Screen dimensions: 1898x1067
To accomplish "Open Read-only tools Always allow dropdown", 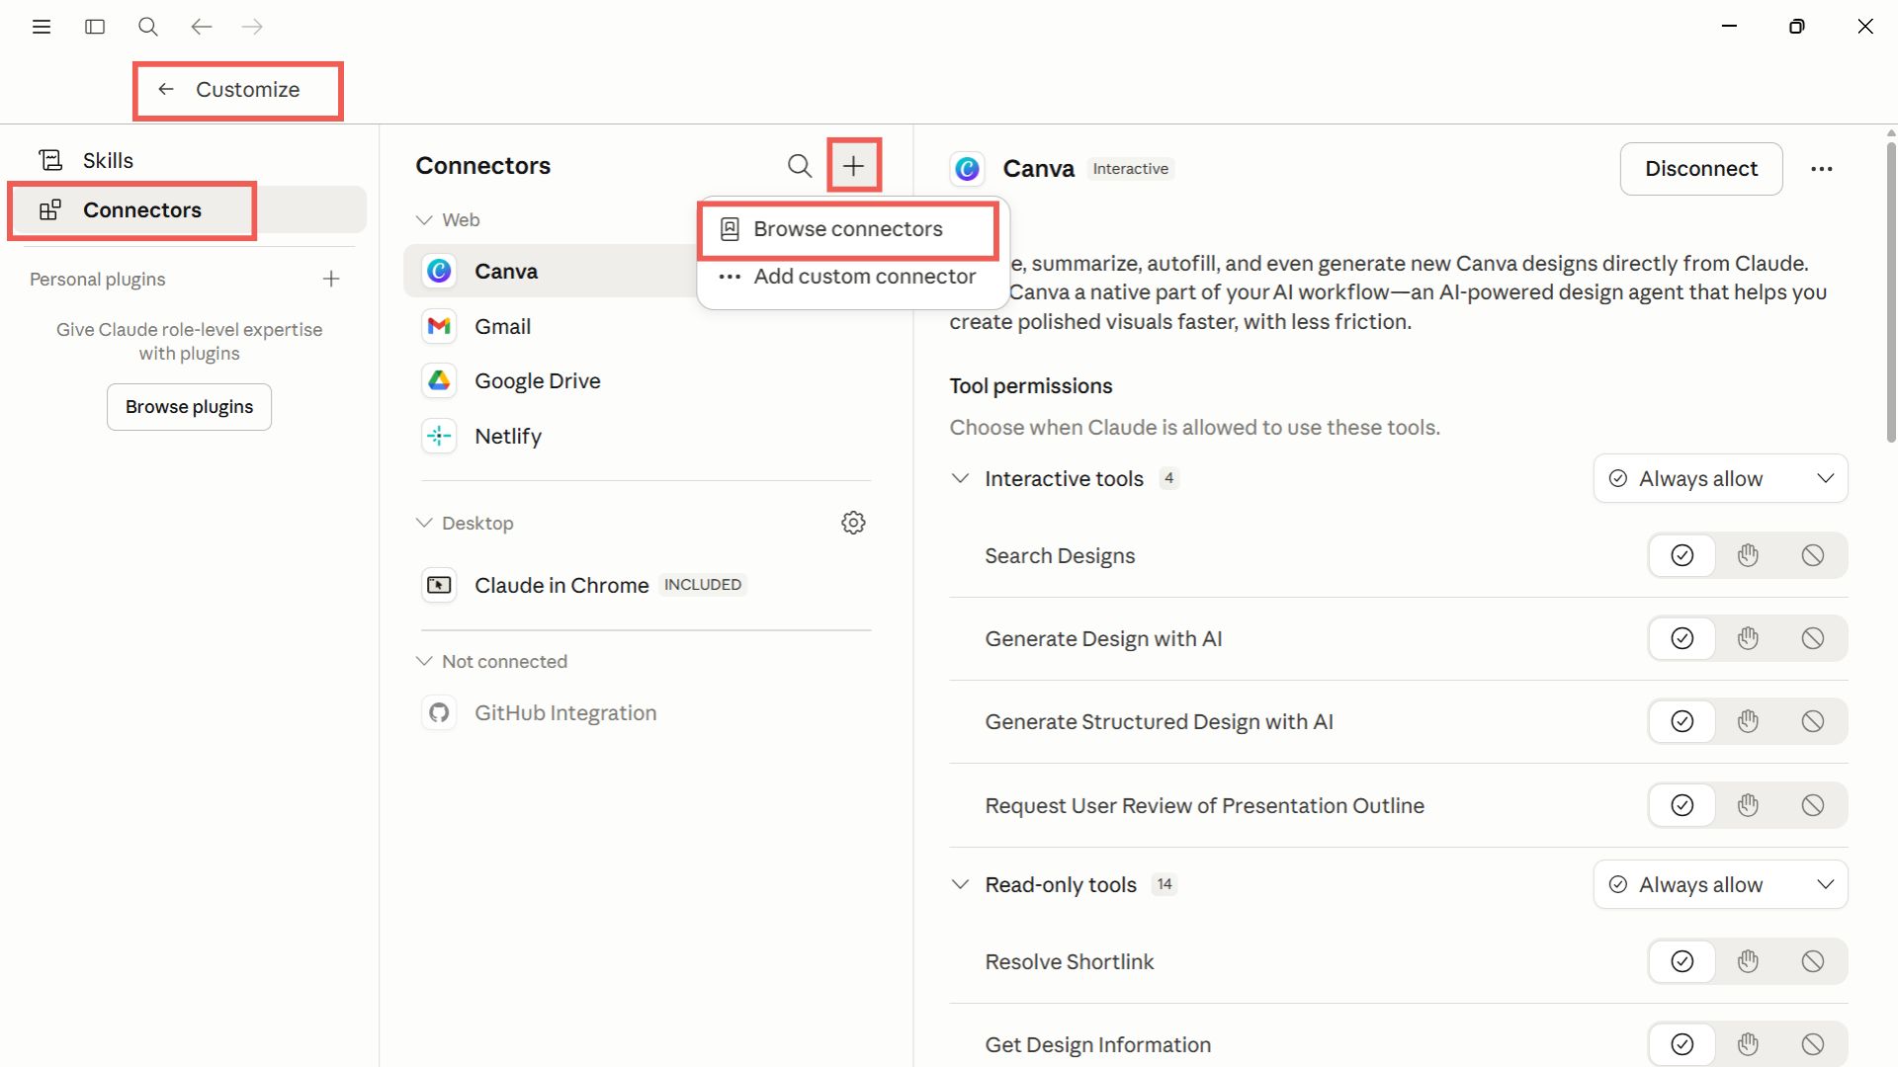I will (x=1720, y=884).
